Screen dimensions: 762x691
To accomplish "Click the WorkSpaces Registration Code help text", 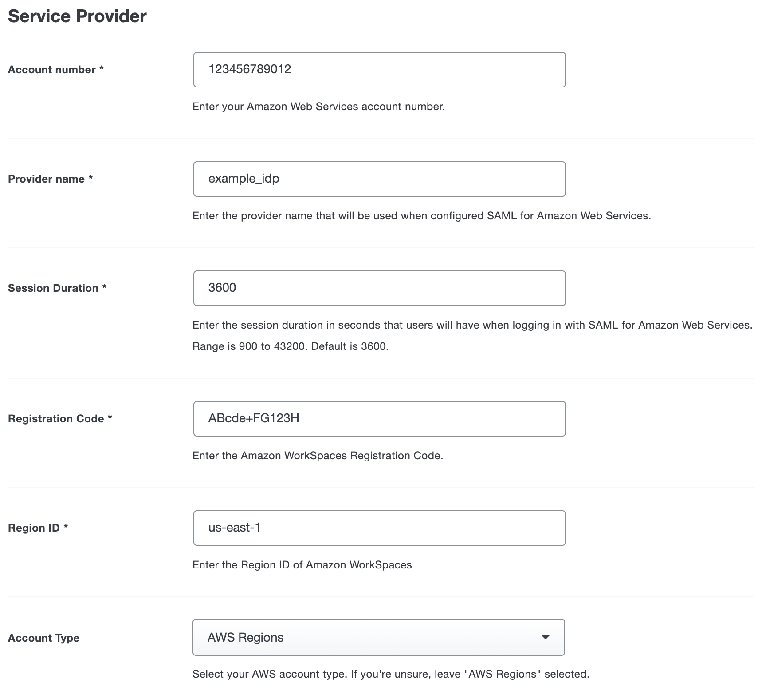I will coord(318,455).
